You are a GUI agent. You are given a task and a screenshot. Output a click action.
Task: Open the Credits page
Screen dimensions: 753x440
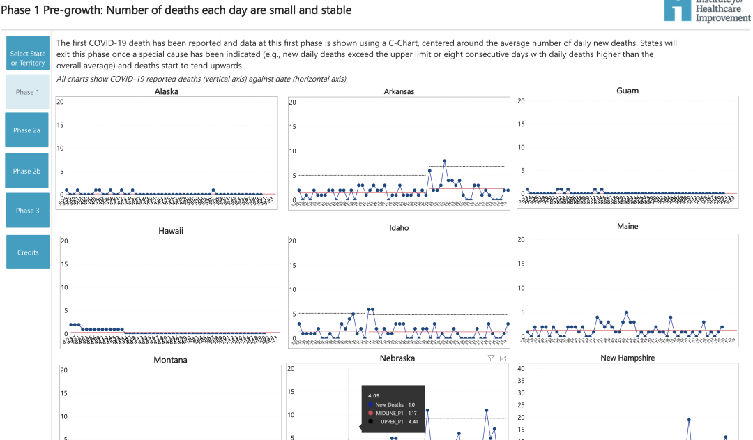point(28,252)
